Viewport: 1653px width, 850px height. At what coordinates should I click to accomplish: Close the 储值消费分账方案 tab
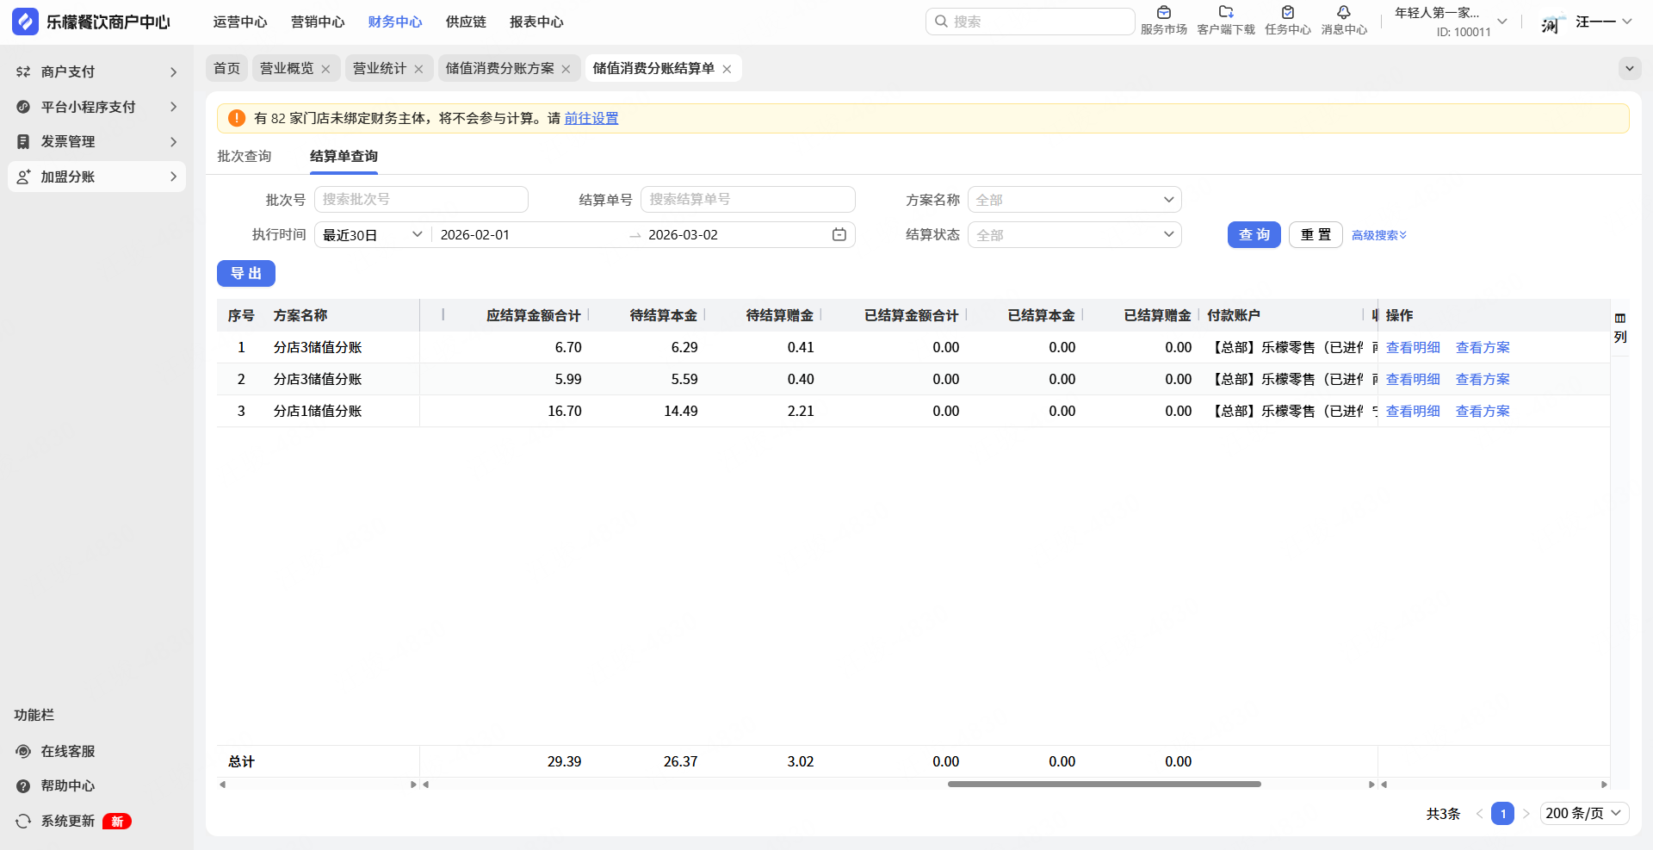point(566,69)
